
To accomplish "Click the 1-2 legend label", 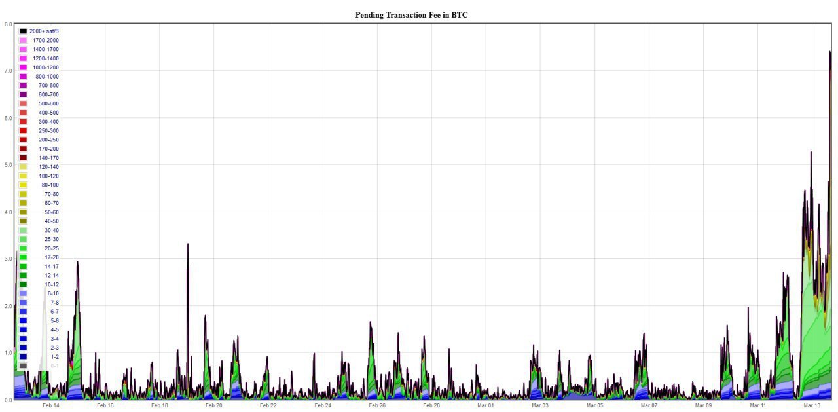I will pyautogui.click(x=54, y=357).
